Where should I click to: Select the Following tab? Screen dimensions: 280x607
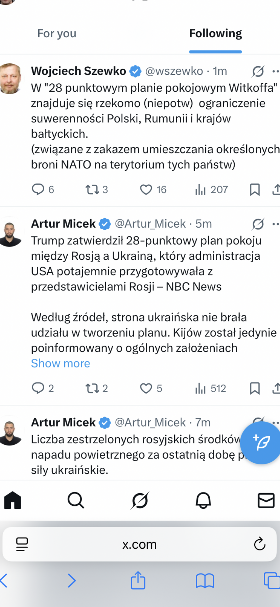[215, 34]
